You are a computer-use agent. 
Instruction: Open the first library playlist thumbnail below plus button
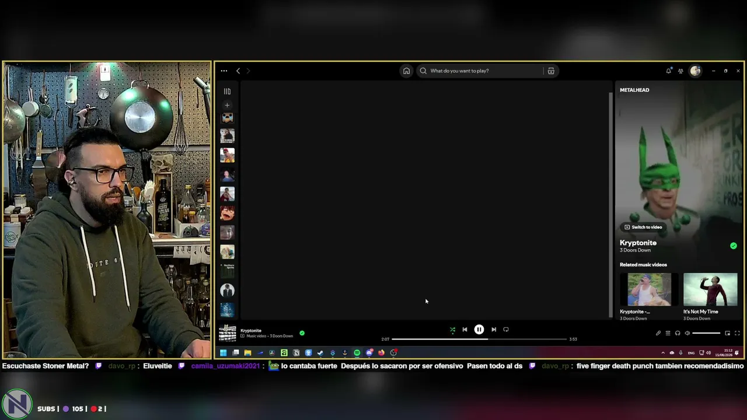click(x=227, y=118)
